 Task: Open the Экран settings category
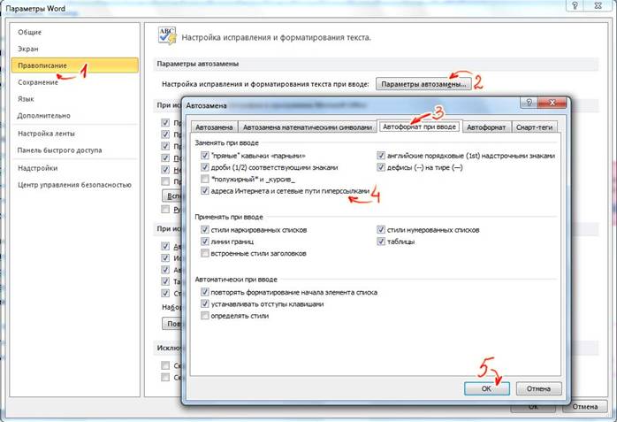(x=28, y=49)
